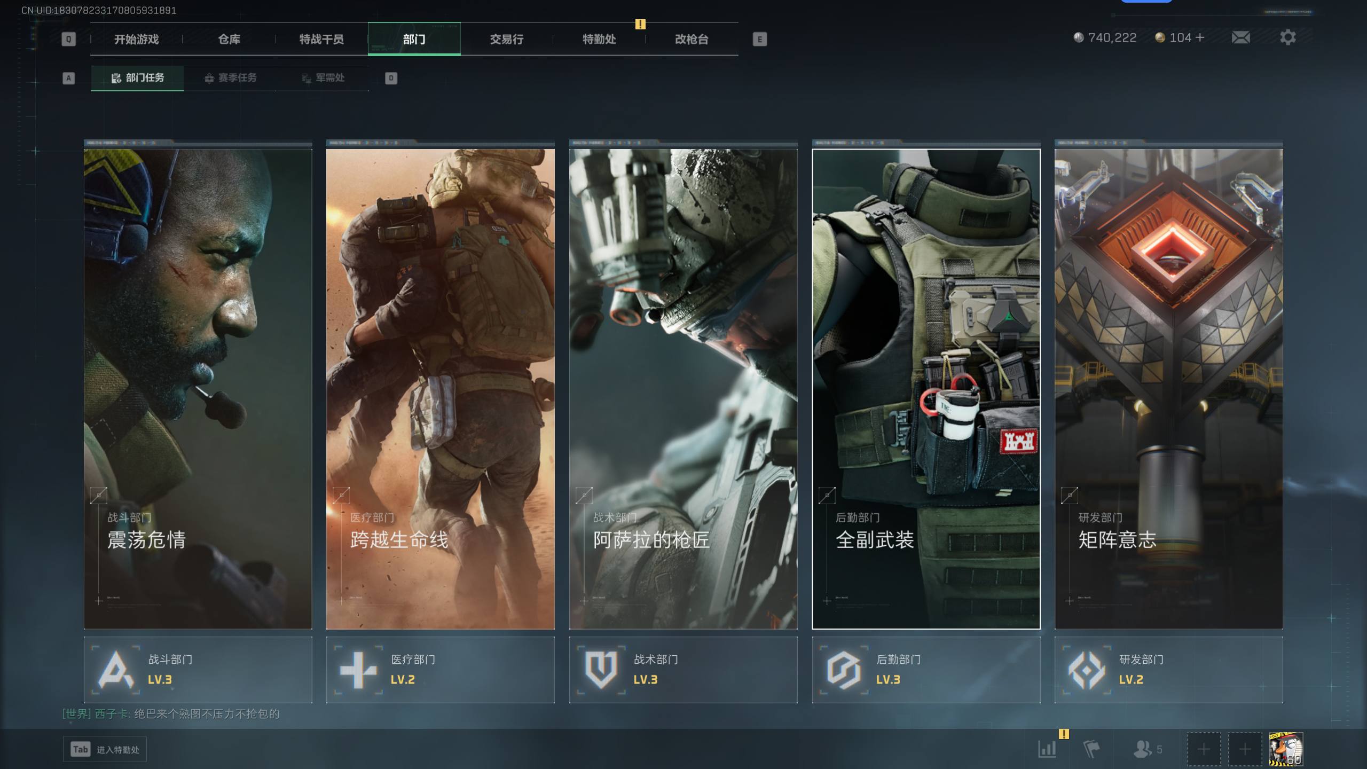
Task: Open the 交易行 tab
Action: [x=506, y=39]
